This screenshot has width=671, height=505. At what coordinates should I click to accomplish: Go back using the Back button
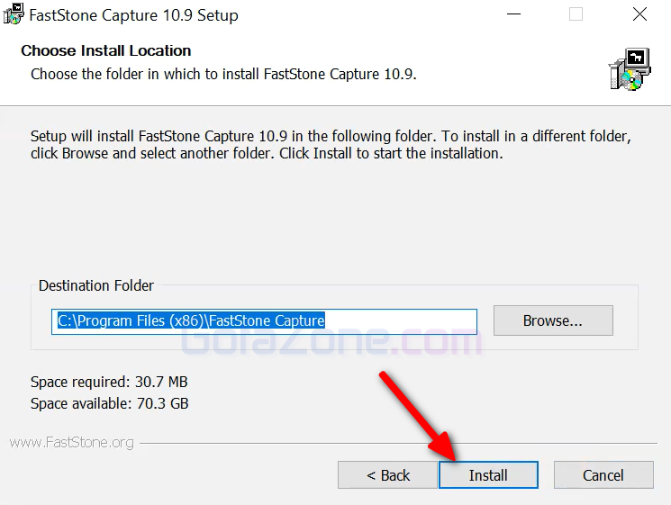388,475
